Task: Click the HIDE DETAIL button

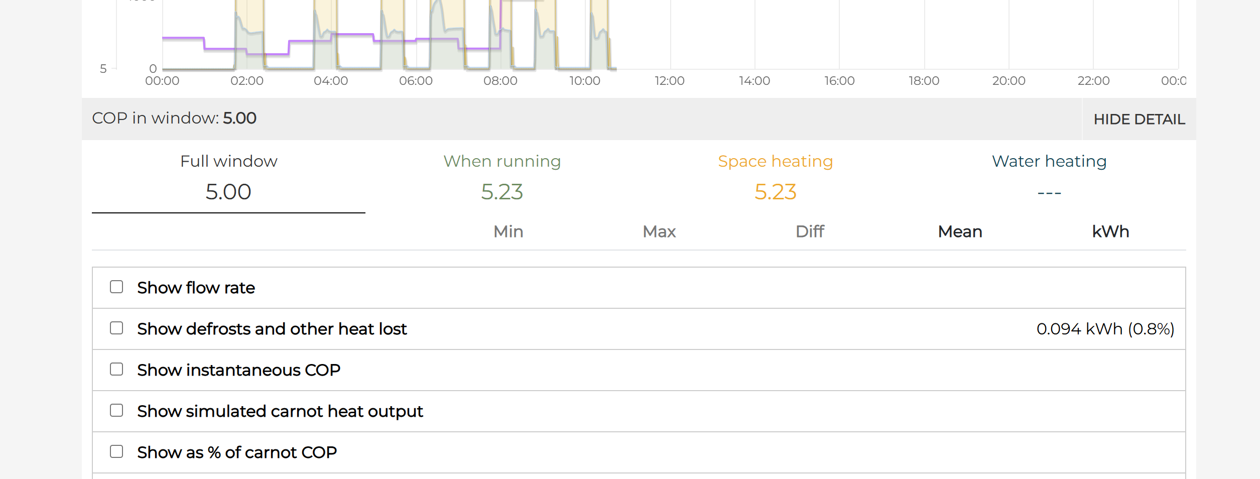Action: (1139, 119)
